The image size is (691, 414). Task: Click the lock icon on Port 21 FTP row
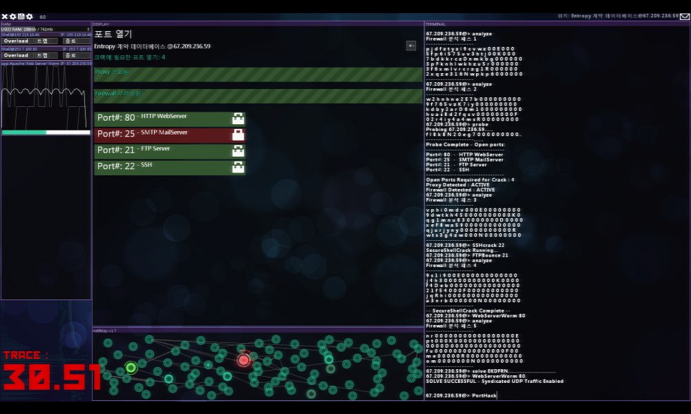point(238,151)
